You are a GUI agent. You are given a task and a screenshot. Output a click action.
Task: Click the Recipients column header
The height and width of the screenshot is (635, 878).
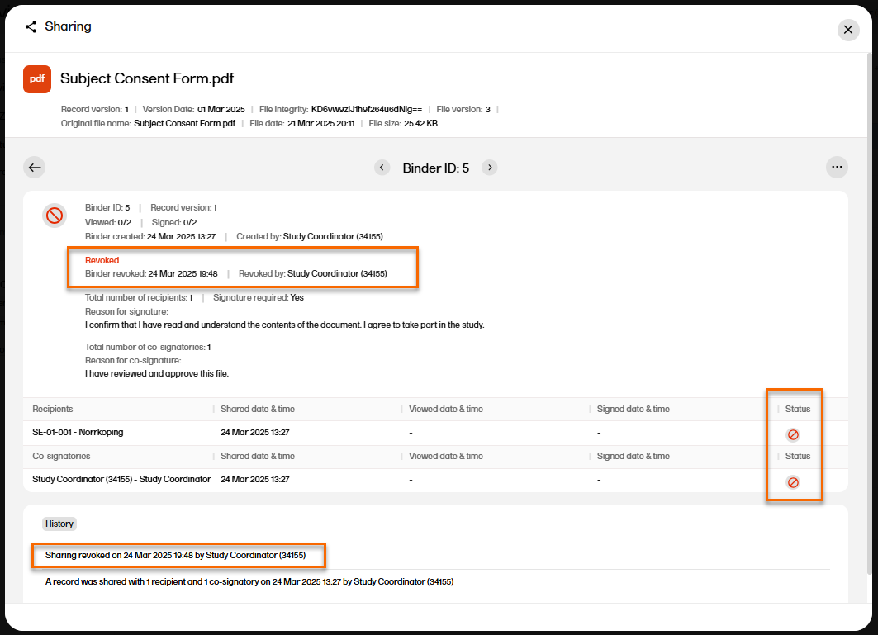(x=53, y=410)
